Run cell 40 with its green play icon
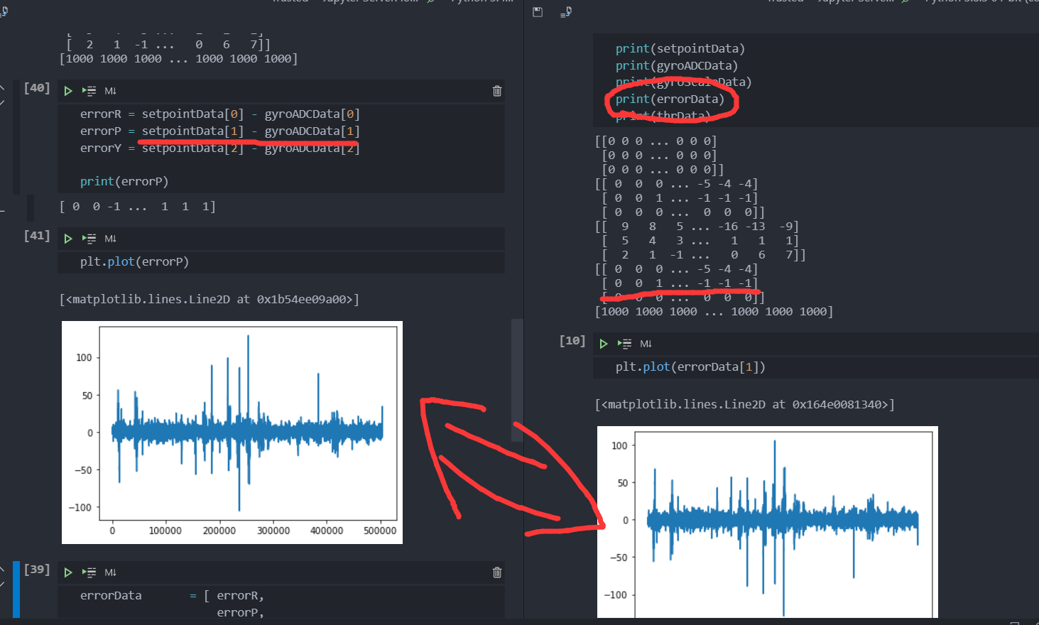The width and height of the screenshot is (1039, 625). point(68,91)
